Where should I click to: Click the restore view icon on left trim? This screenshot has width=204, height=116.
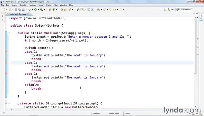tap(2, 16)
